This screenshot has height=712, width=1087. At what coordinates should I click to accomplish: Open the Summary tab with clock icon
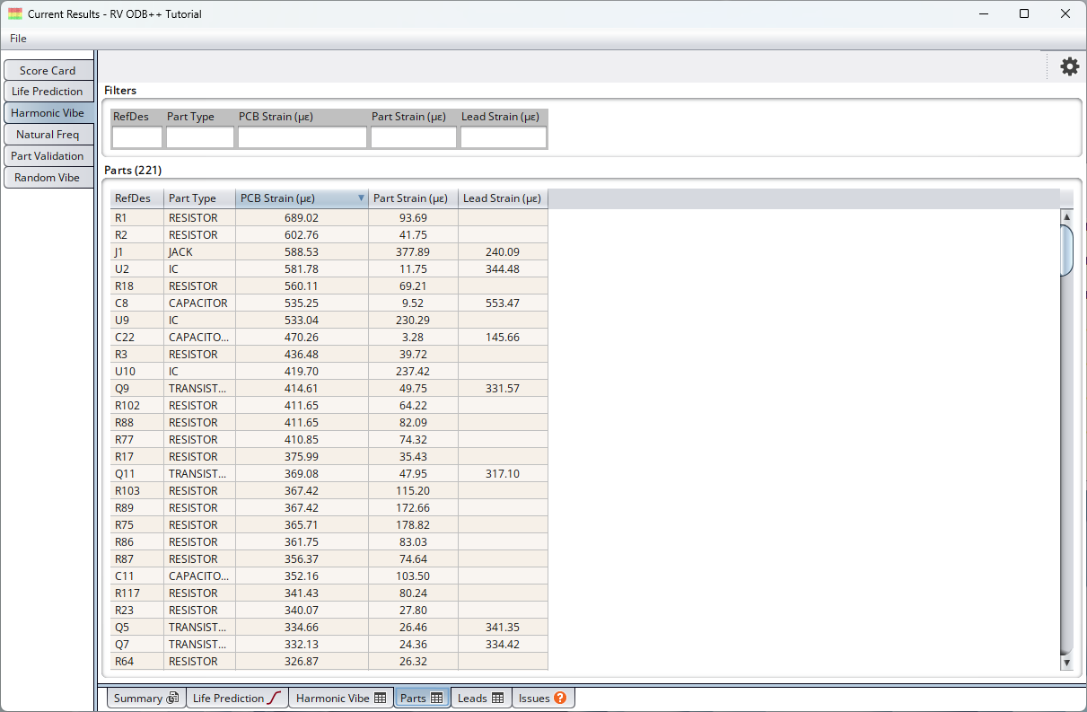point(146,698)
